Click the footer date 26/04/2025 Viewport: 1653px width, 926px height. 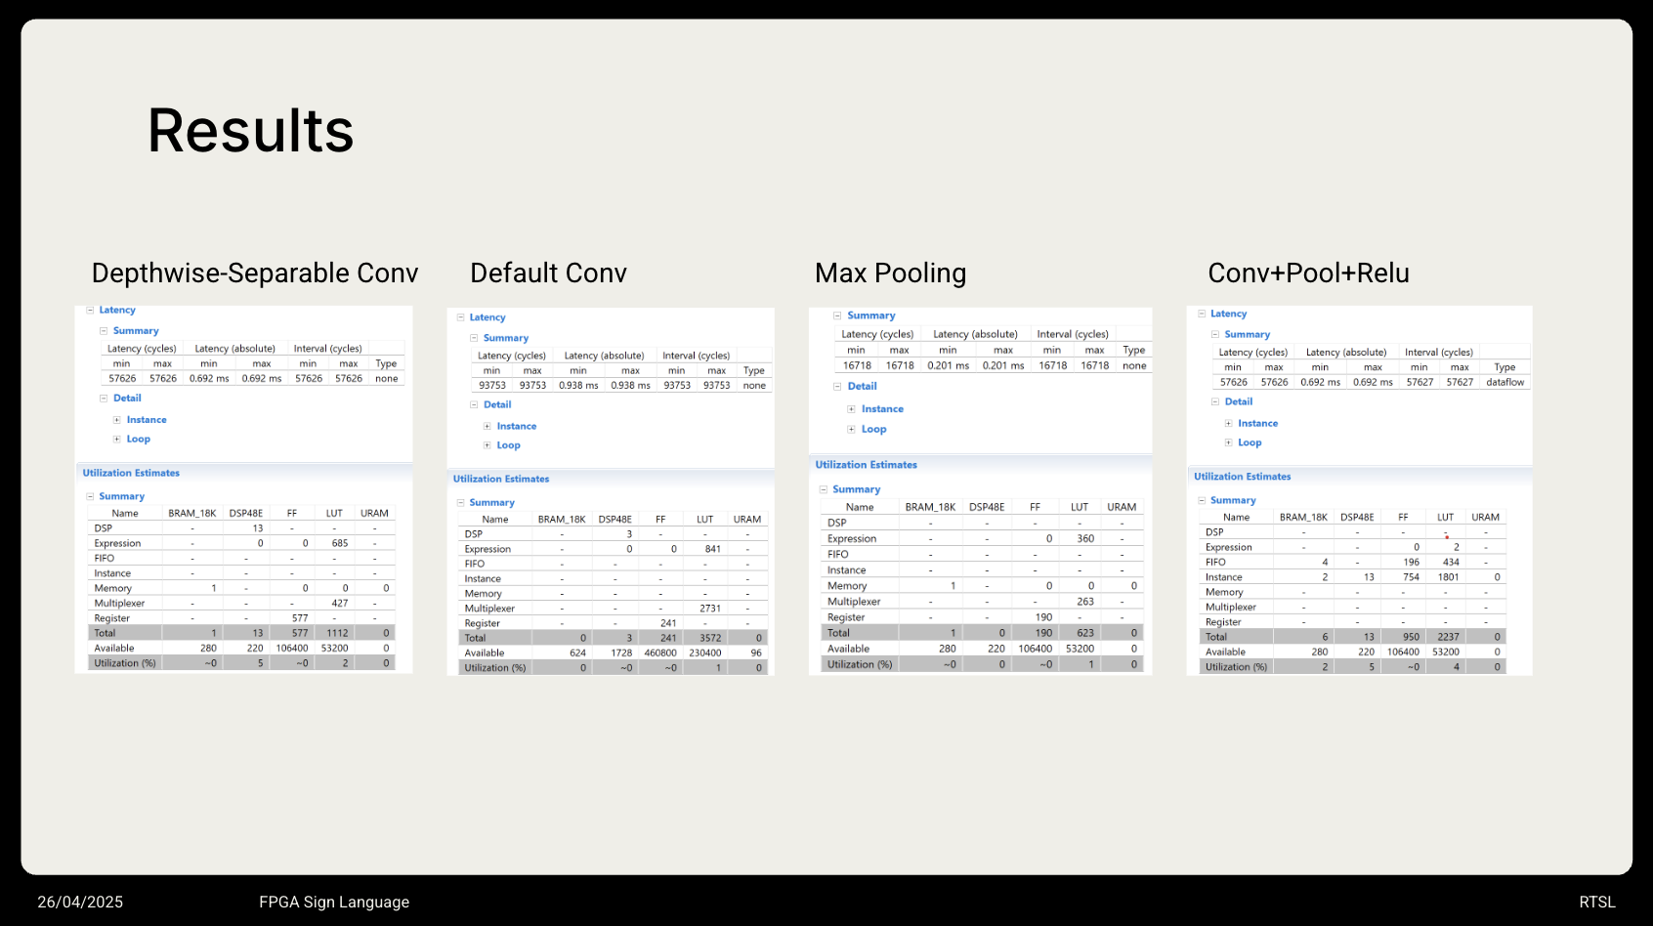(80, 903)
